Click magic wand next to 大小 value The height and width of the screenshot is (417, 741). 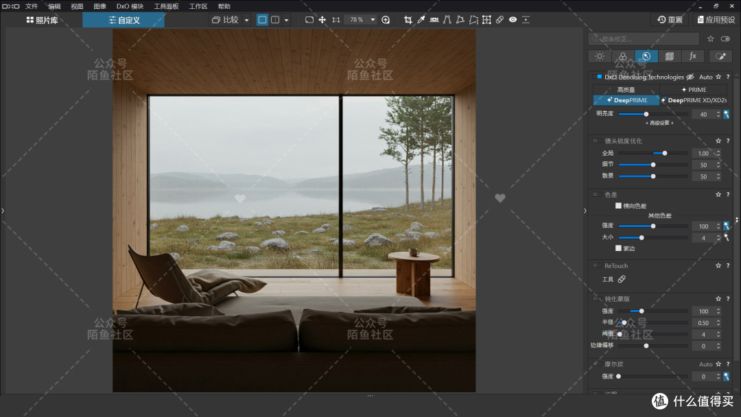pyautogui.click(x=727, y=237)
